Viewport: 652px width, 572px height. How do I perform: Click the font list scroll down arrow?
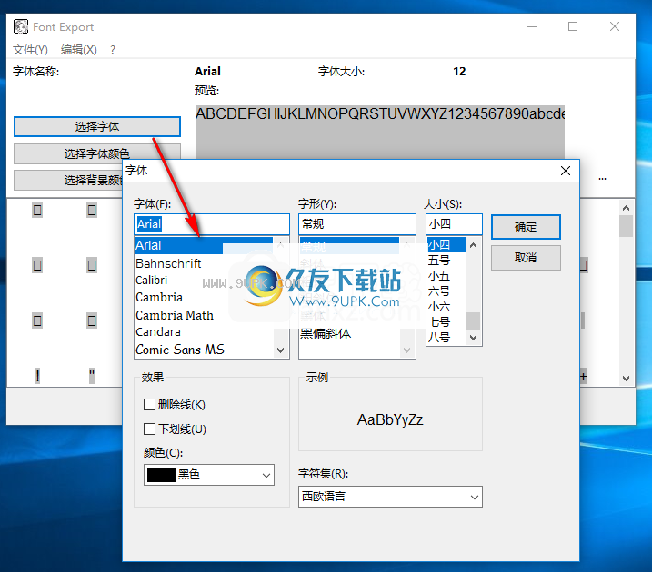coord(281,350)
